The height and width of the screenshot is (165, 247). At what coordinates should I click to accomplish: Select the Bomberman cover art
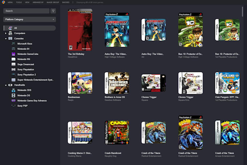(80, 83)
